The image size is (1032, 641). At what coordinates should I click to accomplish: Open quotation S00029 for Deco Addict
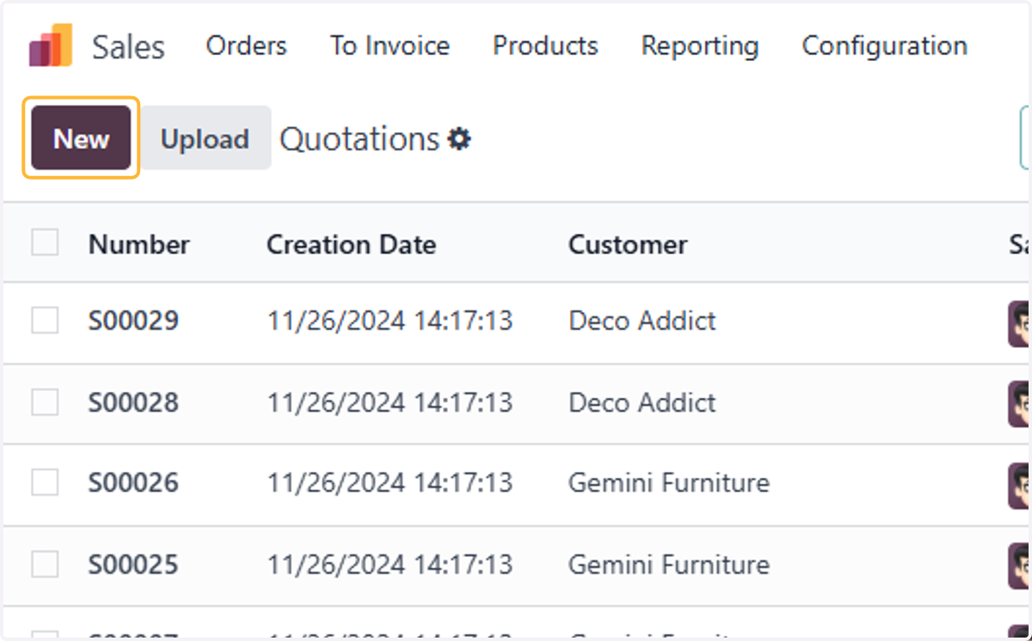point(133,321)
